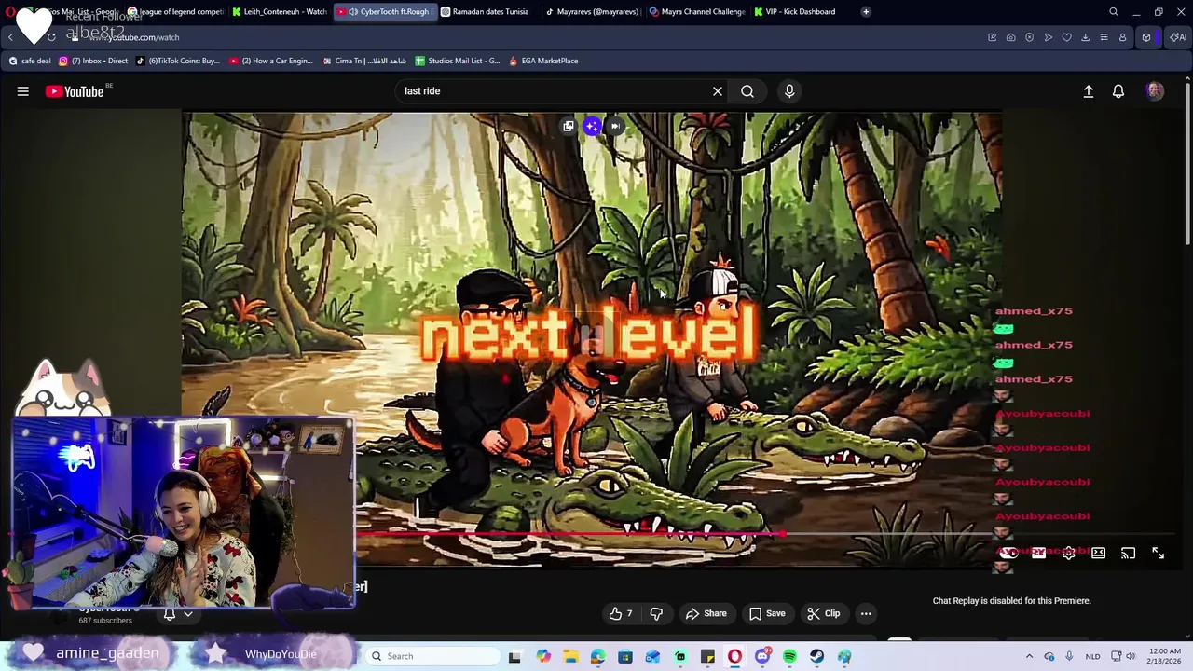This screenshot has height=671, width=1193.
Task: Open Microsoft Edge from the taskbar
Action: pyautogui.click(x=597, y=656)
